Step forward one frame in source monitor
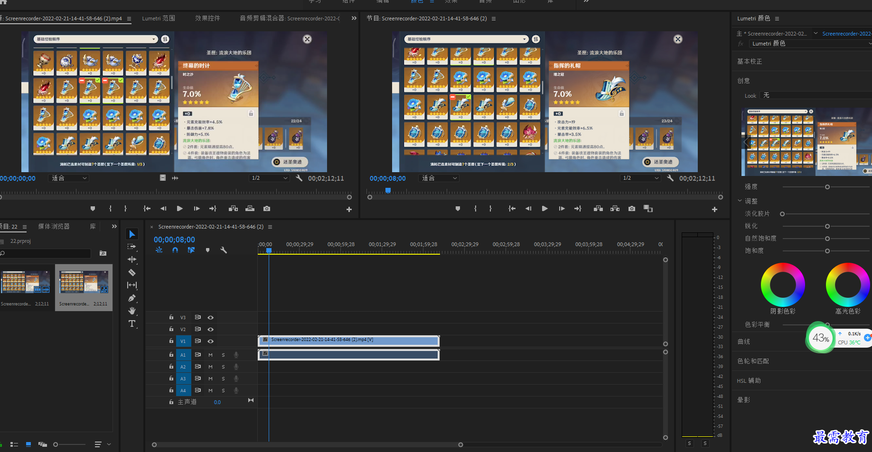The height and width of the screenshot is (452, 872). pyautogui.click(x=197, y=209)
